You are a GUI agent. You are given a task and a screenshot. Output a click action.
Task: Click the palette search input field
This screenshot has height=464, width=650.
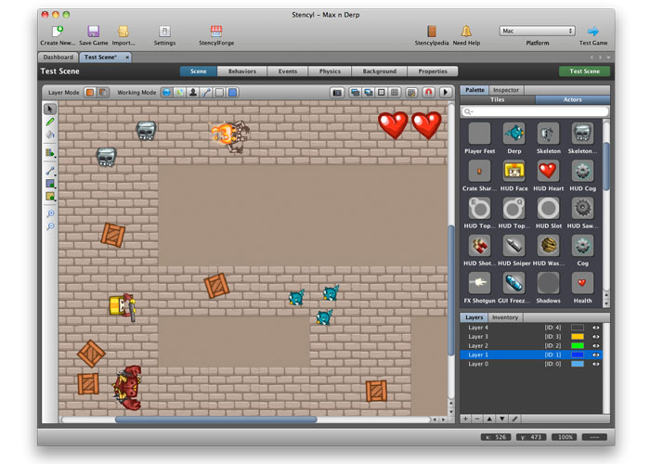pyautogui.click(x=534, y=111)
